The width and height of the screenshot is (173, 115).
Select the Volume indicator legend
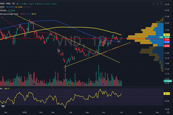3,10
